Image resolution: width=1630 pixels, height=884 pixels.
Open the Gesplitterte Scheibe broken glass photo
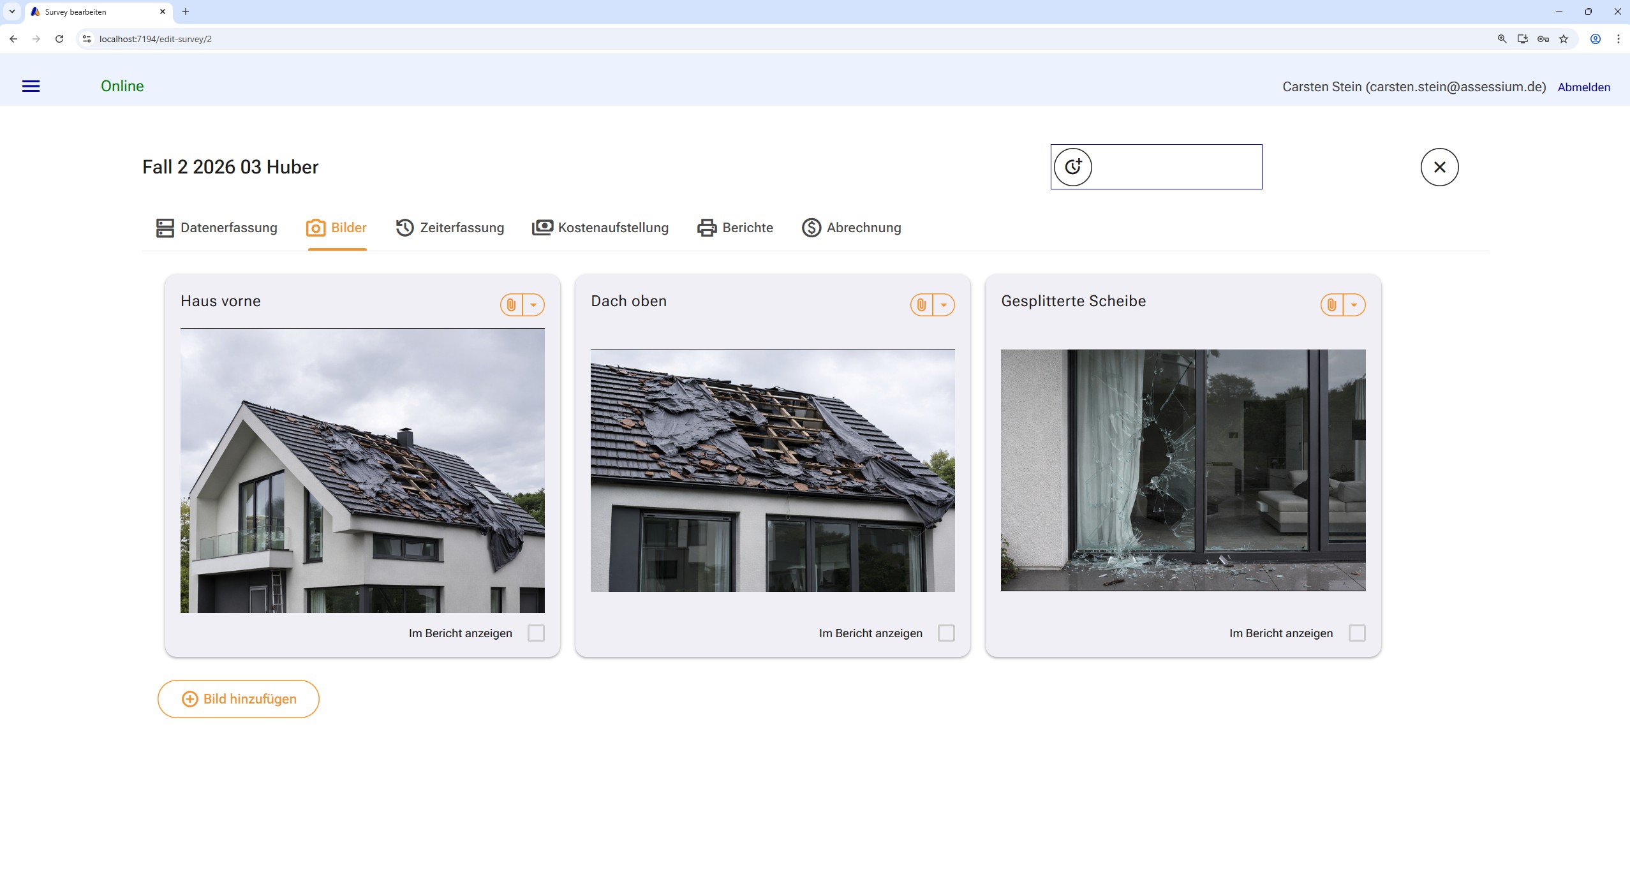[x=1183, y=470]
